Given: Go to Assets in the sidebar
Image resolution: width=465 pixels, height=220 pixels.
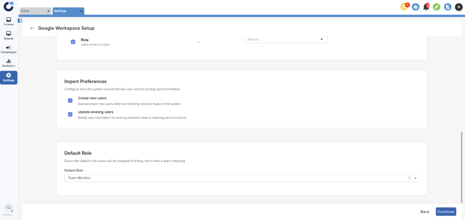Looking at the screenshot, I should pyautogui.click(x=9, y=35).
